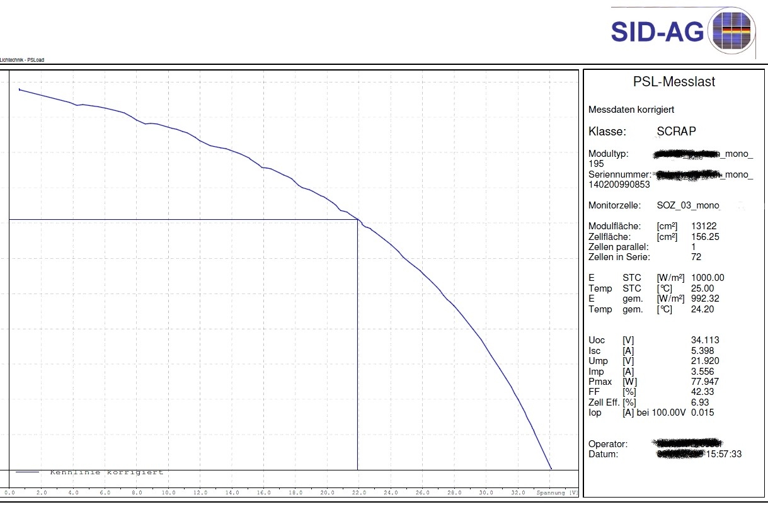The height and width of the screenshot is (507, 768).
Task: Click the fill factor value 42.33
Action: (x=702, y=392)
